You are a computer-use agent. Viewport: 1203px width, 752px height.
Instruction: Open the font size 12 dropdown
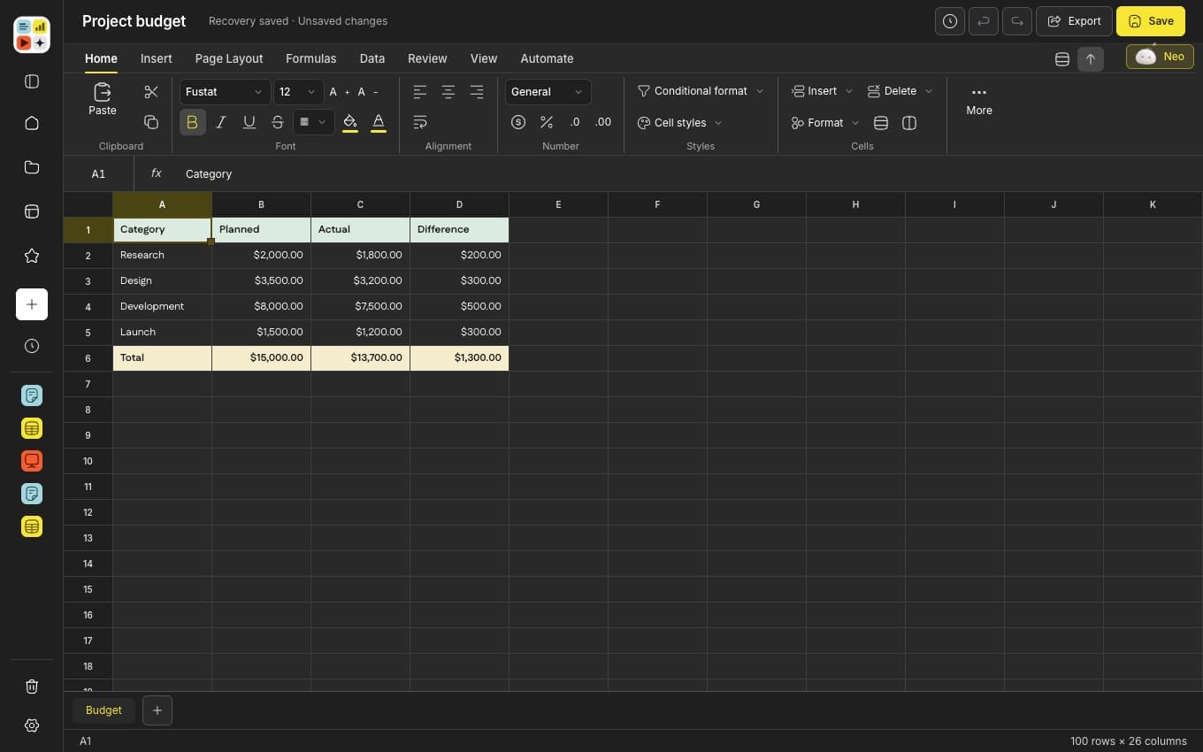299,92
